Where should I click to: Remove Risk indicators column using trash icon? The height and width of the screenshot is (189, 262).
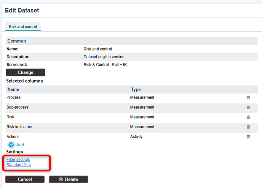click(x=248, y=127)
